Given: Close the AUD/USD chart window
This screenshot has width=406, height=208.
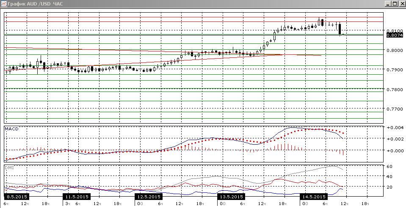Looking at the screenshot, I should tap(402, 4).
